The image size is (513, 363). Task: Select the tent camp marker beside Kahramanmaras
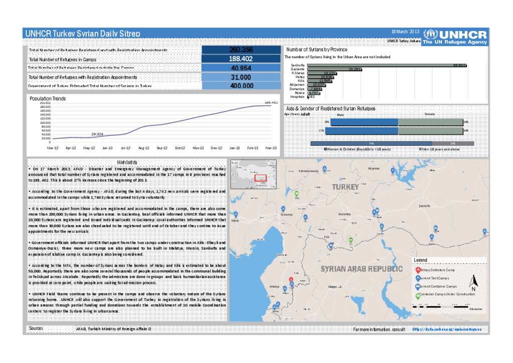pyautogui.click(x=324, y=168)
